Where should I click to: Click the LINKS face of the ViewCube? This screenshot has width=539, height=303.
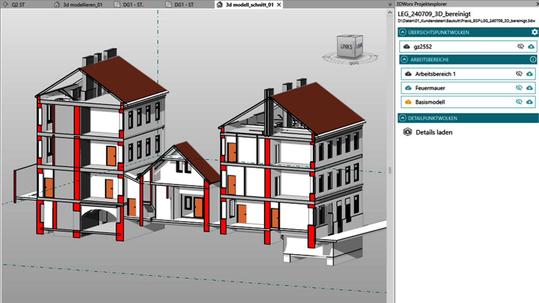coord(346,47)
